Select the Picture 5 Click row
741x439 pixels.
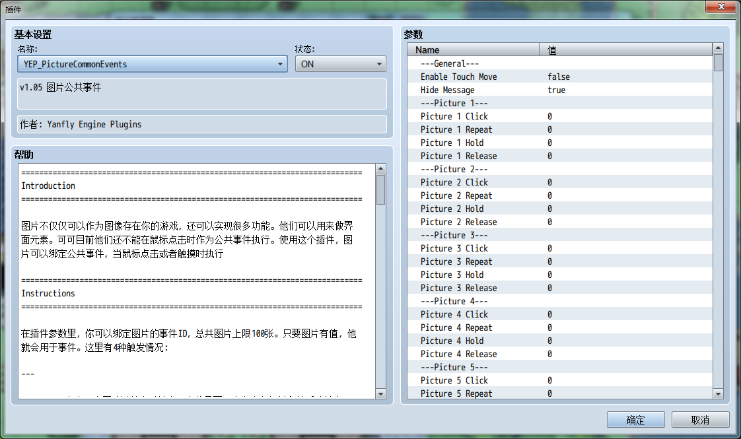coord(560,381)
